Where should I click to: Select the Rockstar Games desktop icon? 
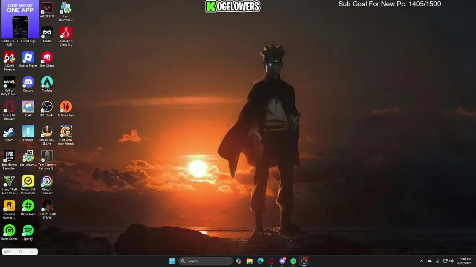[x=9, y=210]
